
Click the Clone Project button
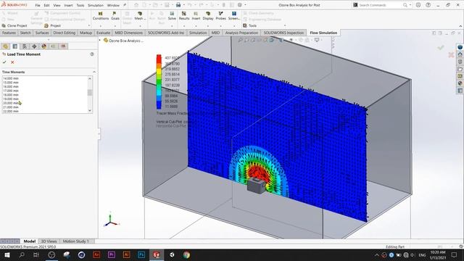14,26
